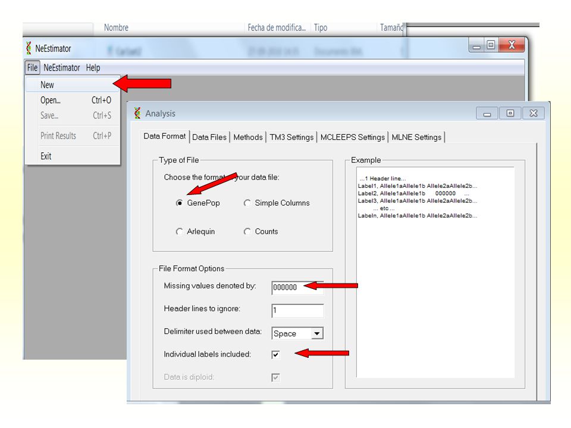571x428 pixels.
Task: Select Print Results menu entry
Action: coord(73,136)
